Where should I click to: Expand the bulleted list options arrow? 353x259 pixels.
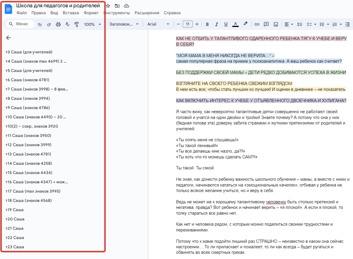tap(328, 24)
